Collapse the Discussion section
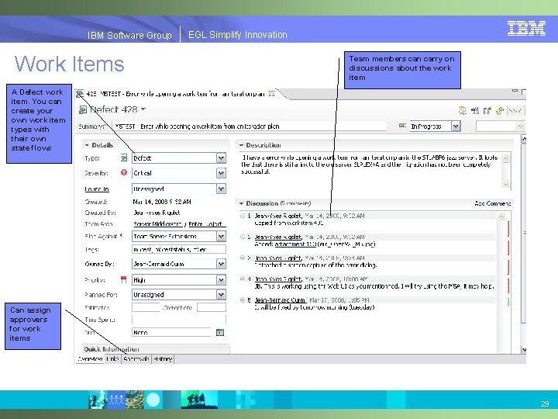This screenshot has height=419, width=558. (241, 203)
